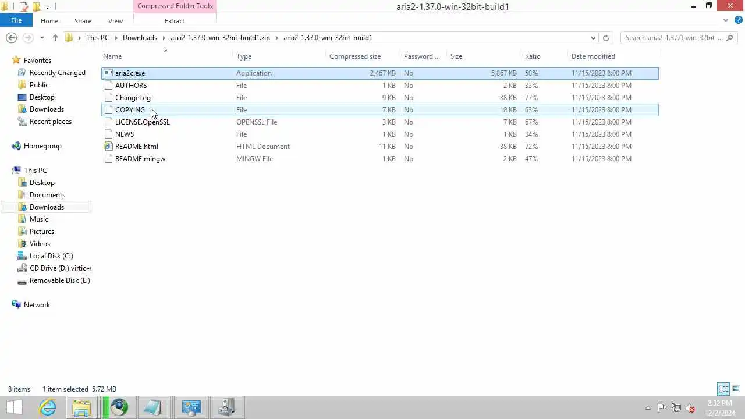Viewport: 745px width, 419px height.
Task: Open Customize Quick Access Toolbar dropdown
Action: point(47,7)
